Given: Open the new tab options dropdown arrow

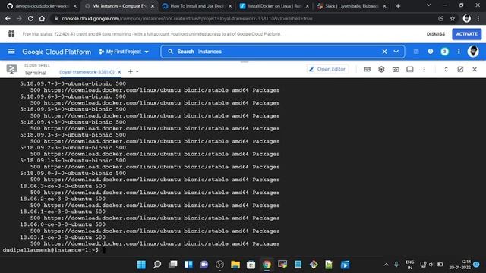Looking at the screenshot, I should coord(137,71).
